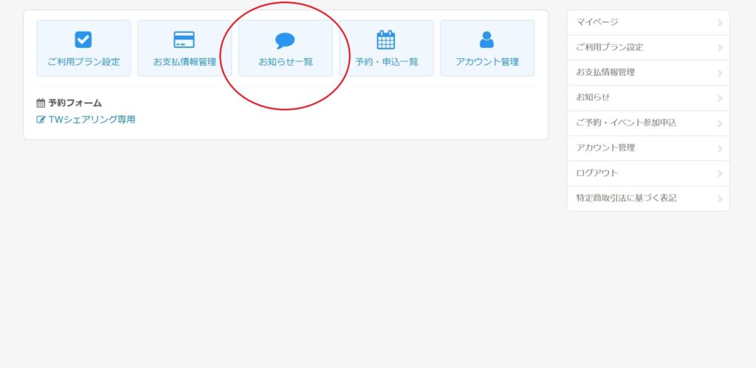Screen dimensions: 756x368
Task: Open the お知らせ一覧 tile
Action: (x=286, y=48)
